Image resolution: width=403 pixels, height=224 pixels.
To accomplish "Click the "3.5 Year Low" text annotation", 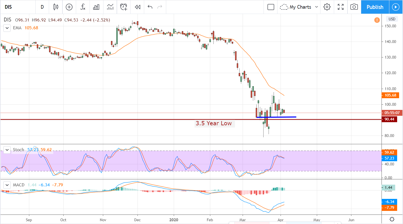I will click(214, 123).
